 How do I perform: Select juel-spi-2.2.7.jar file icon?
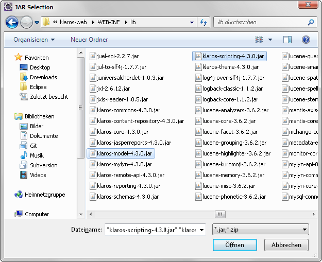click(x=93, y=56)
